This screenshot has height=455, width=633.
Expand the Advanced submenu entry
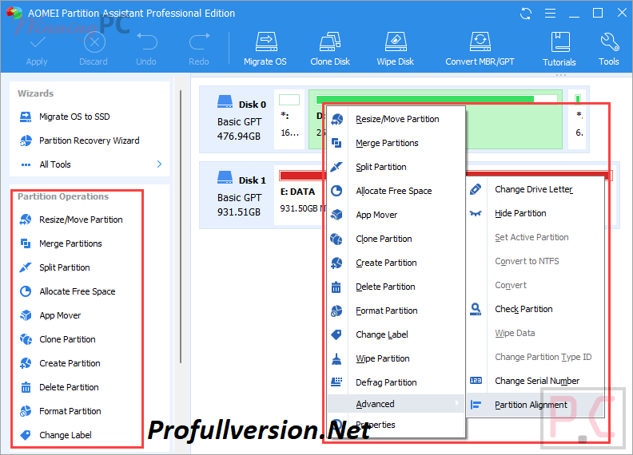pos(396,404)
